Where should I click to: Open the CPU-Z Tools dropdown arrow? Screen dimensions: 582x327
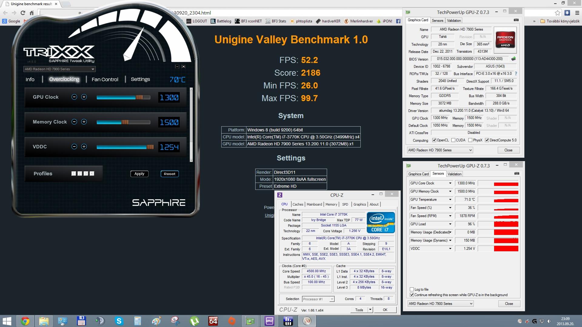click(370, 310)
